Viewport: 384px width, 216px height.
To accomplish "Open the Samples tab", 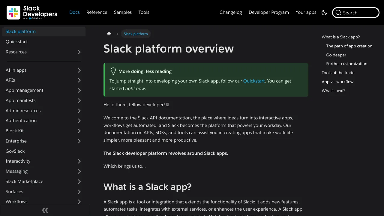I will (x=123, y=12).
